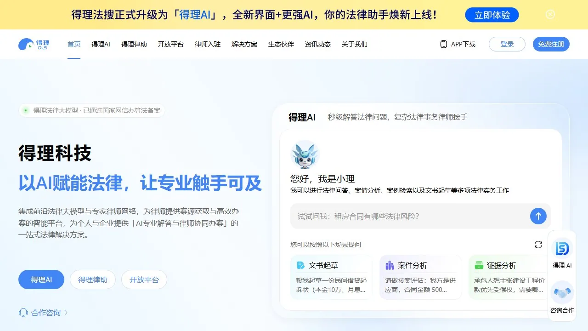
Task: Open the 律师入驻 menu item
Action: coord(208,44)
